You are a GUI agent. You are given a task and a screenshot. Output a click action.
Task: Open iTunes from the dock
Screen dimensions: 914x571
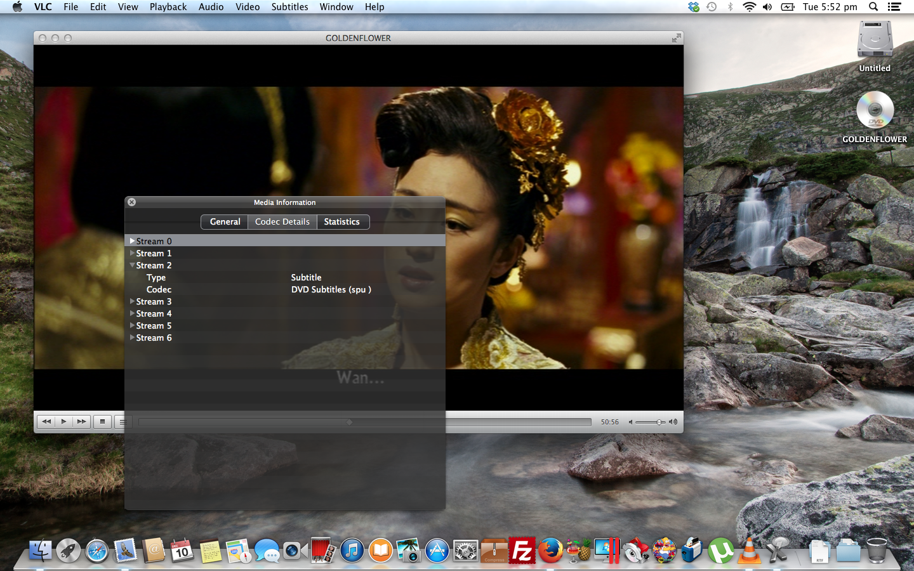352,551
